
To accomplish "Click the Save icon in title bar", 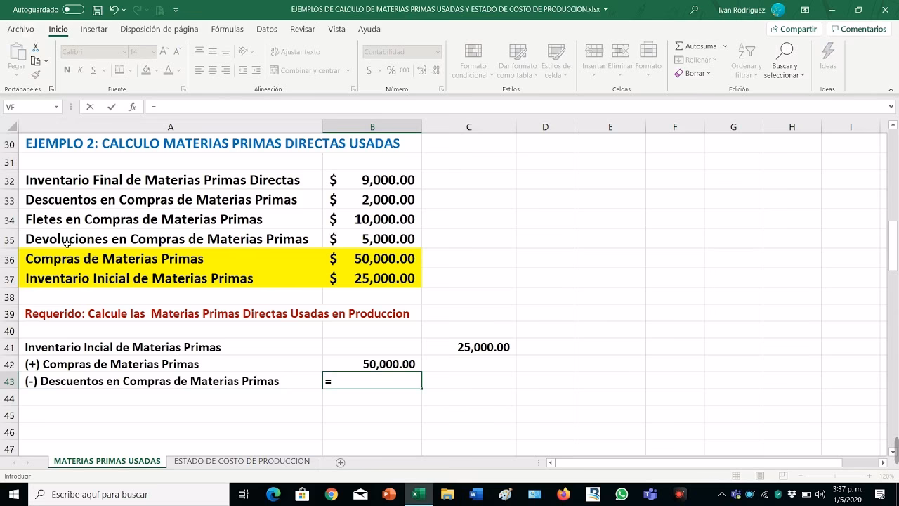I will coord(97,10).
